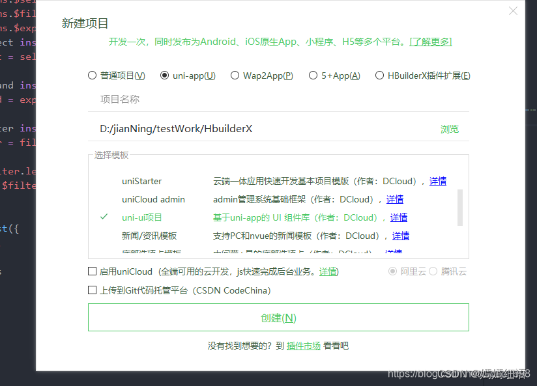Click description text 云端一体应用快速开发基本项目模版

tap(281, 181)
